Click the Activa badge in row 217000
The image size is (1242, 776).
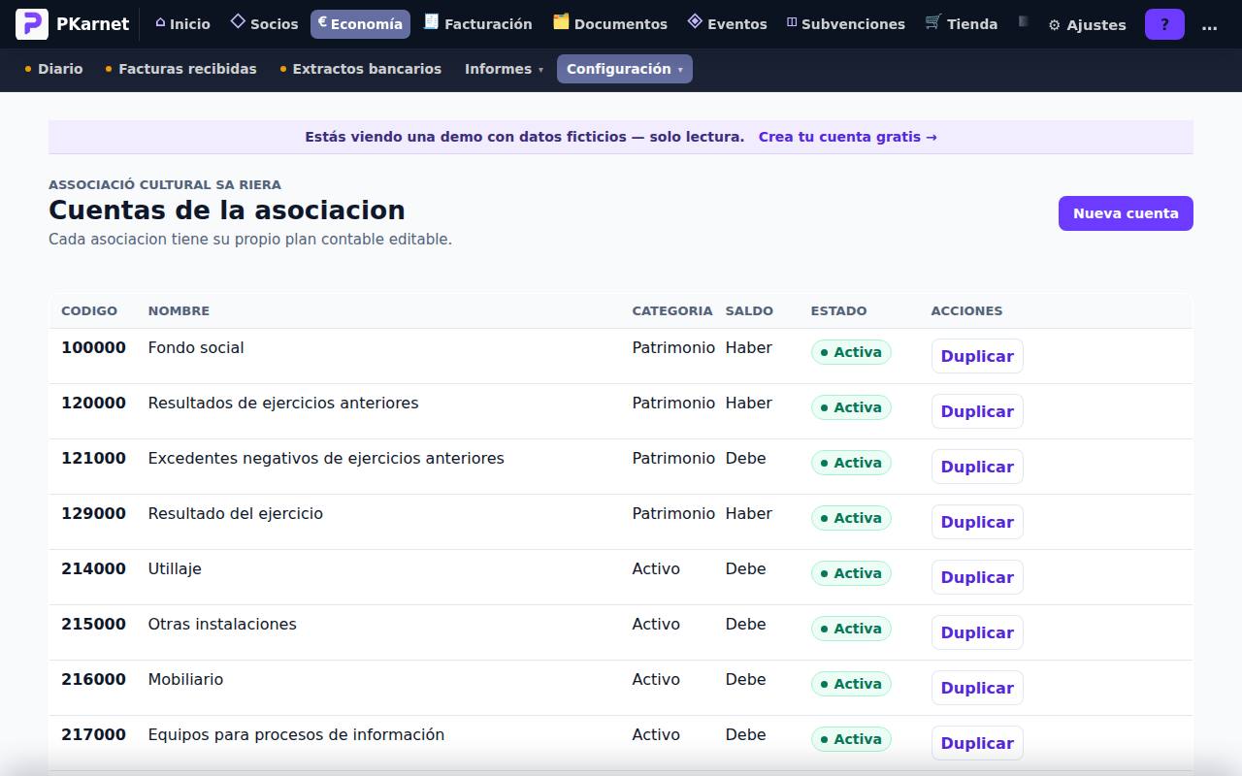coord(851,739)
